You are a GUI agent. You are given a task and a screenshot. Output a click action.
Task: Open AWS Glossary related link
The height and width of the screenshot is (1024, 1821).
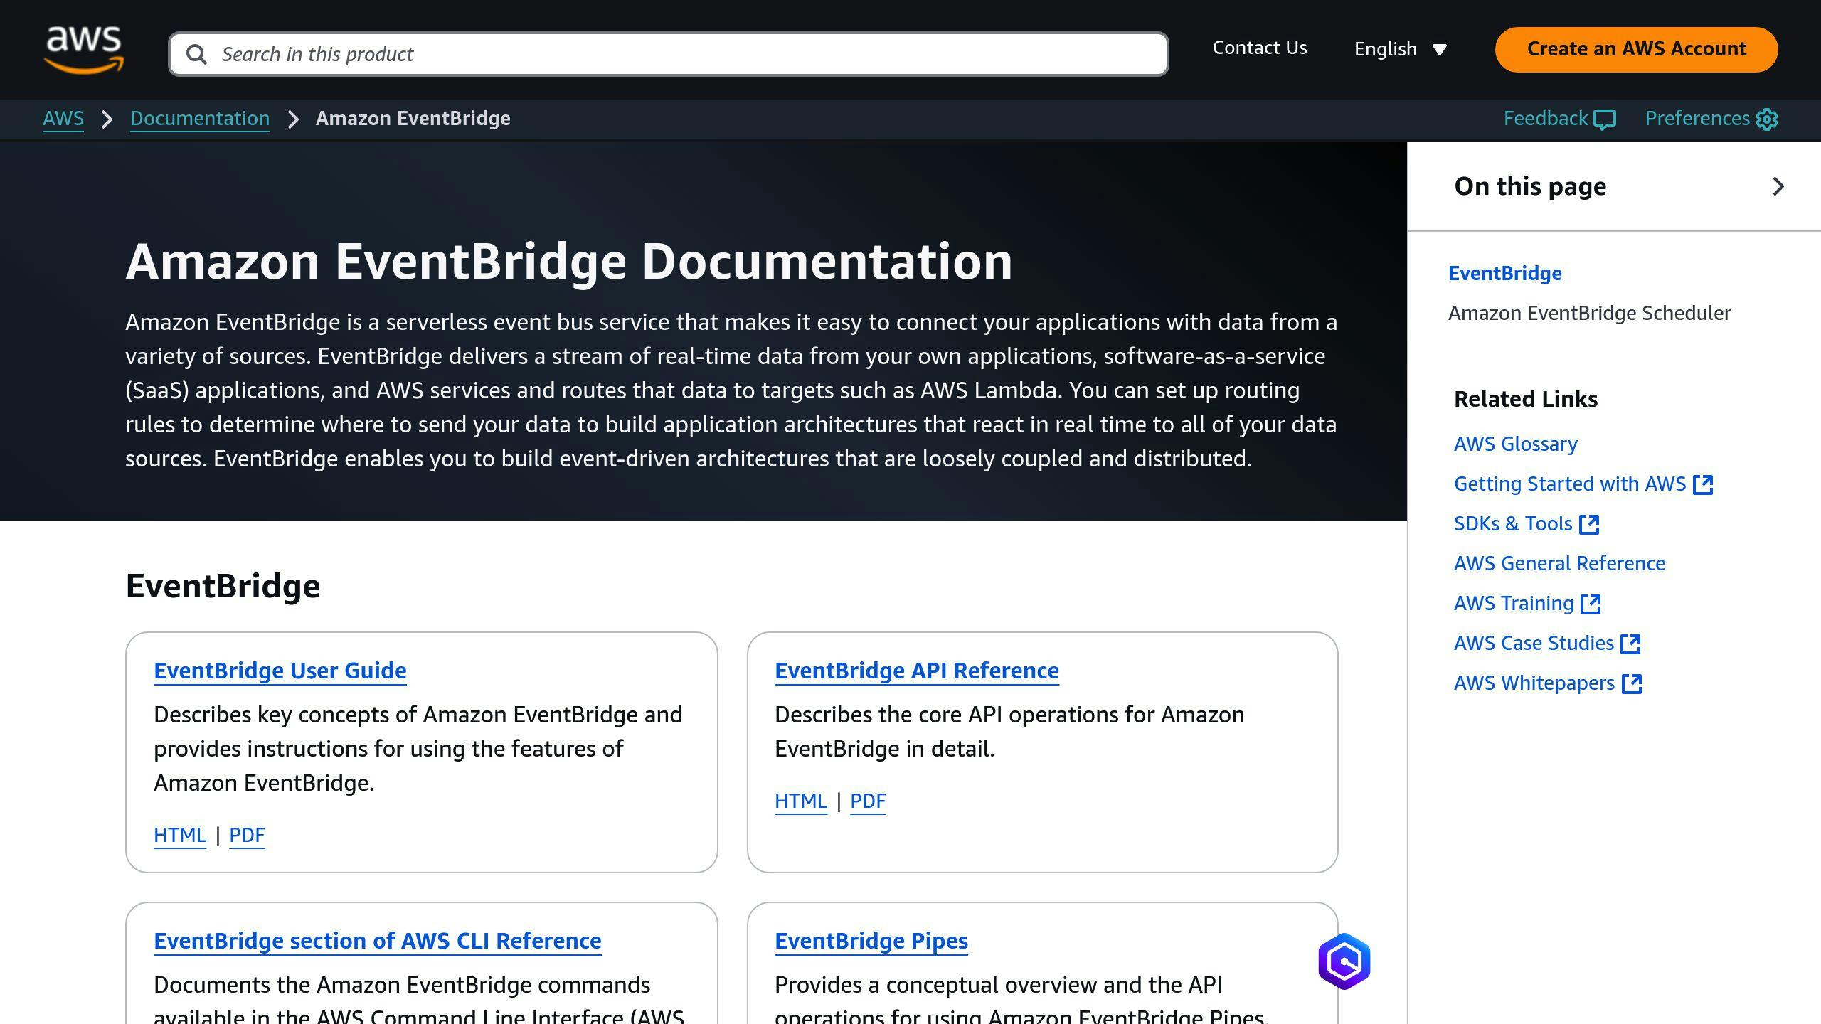click(x=1516, y=444)
